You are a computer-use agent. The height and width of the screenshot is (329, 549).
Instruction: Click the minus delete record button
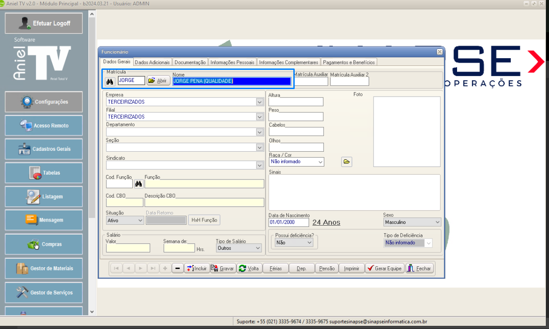(x=178, y=269)
